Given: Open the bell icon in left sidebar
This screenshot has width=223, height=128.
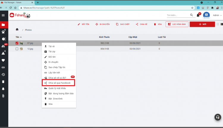Looking at the screenshot, I should click(3, 89).
